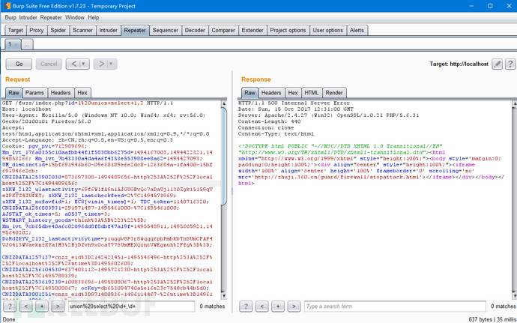Switch to the Comparer tab

coord(223,31)
